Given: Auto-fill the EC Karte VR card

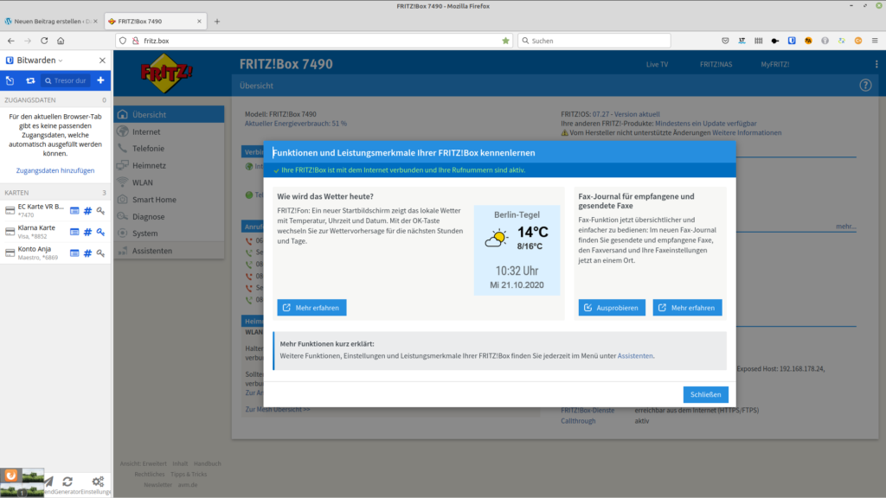Looking at the screenshot, I should point(74,211).
